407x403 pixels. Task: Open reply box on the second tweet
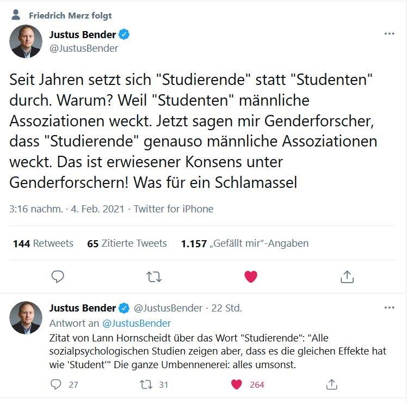pos(56,384)
